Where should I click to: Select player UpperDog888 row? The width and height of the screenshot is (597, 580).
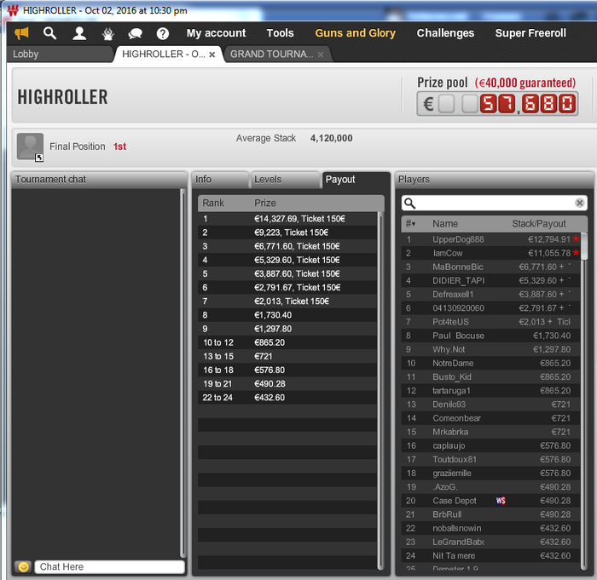(490, 239)
